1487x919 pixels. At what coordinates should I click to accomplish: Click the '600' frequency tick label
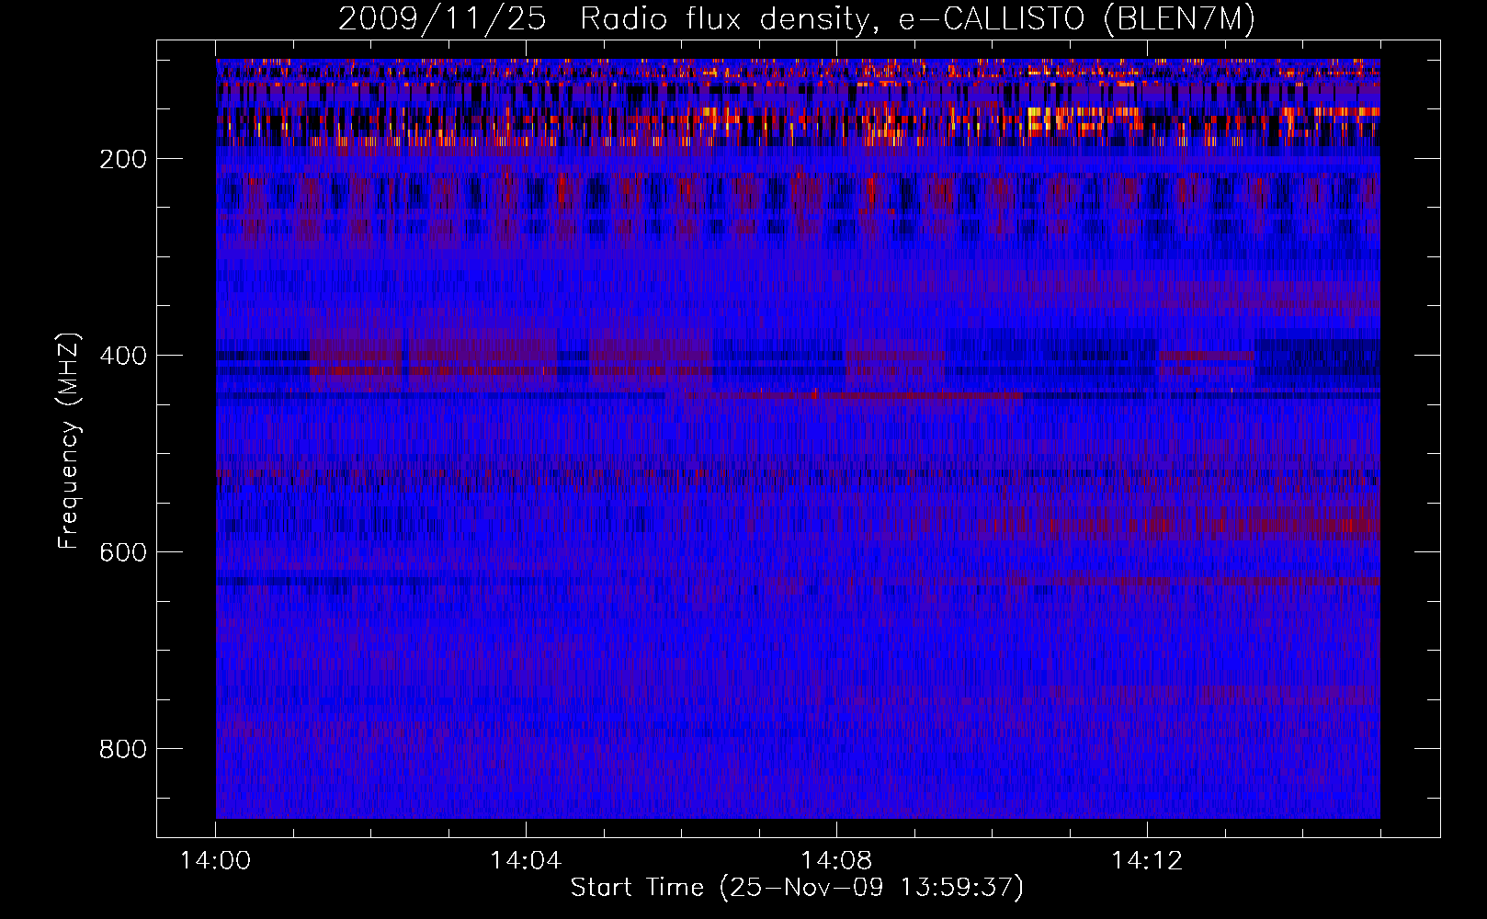[123, 552]
